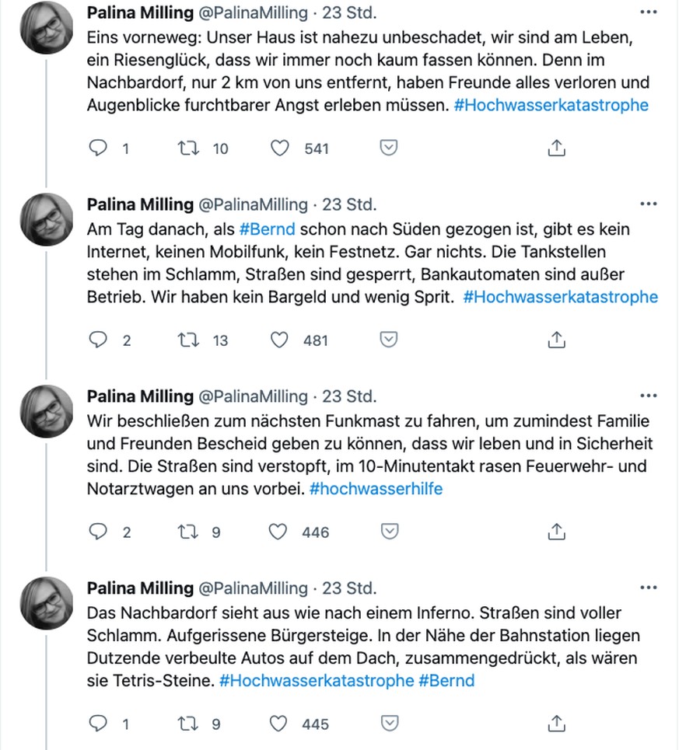Open more options on the Inferno tweet

[649, 588]
